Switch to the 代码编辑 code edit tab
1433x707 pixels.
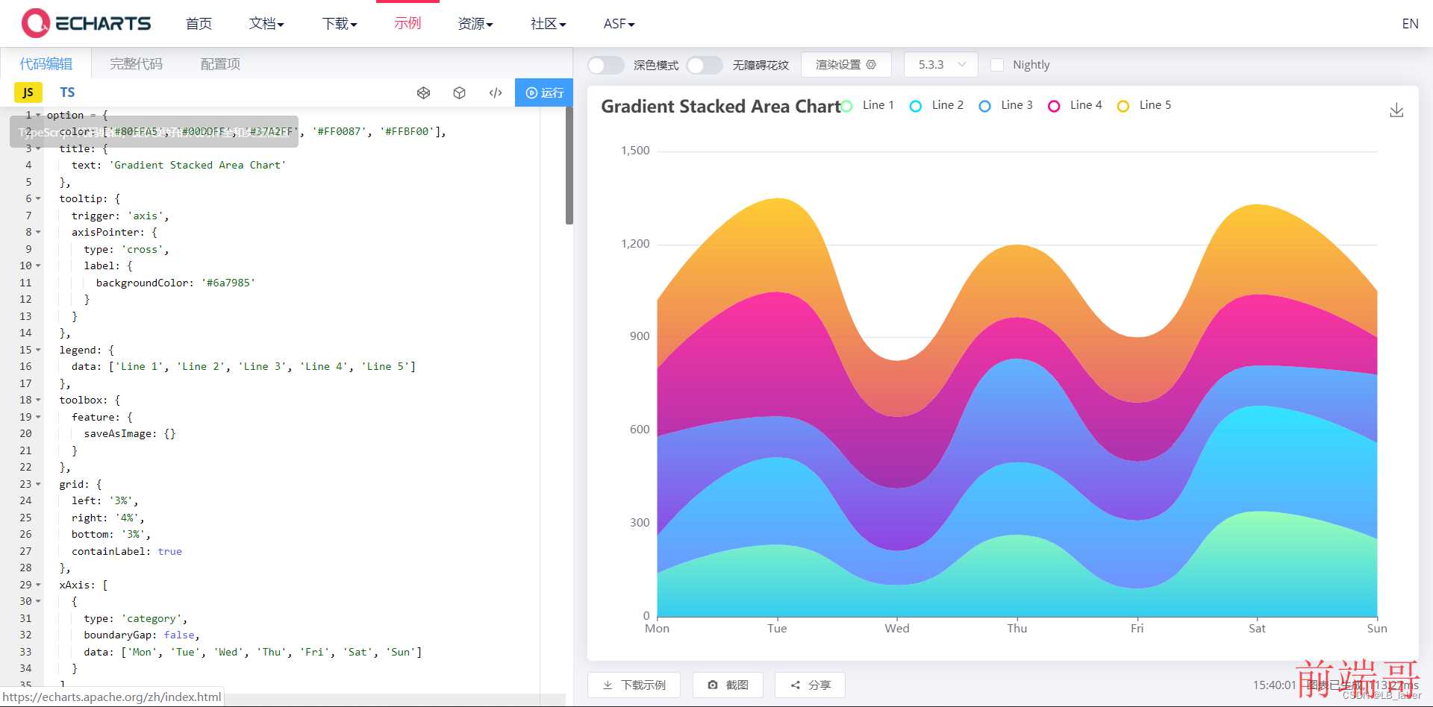click(46, 64)
